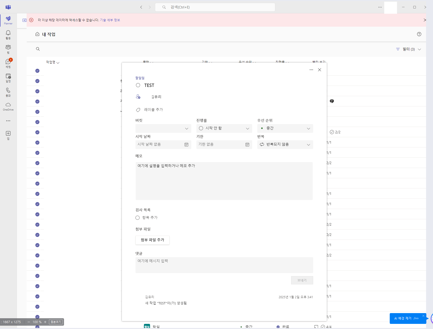The height and width of the screenshot is (329, 433).
Task: Click the 첨부 파일 추가 button
Action: tap(152, 240)
